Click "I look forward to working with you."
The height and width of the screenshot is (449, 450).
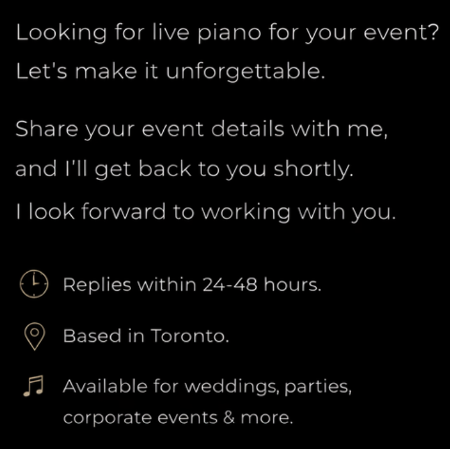point(205,212)
